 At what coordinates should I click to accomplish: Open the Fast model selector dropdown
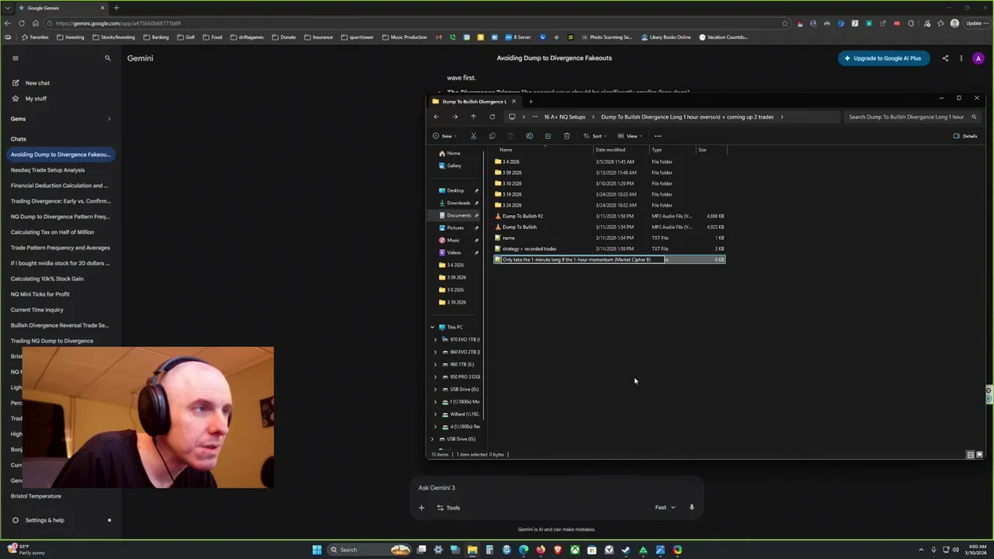[x=665, y=508]
